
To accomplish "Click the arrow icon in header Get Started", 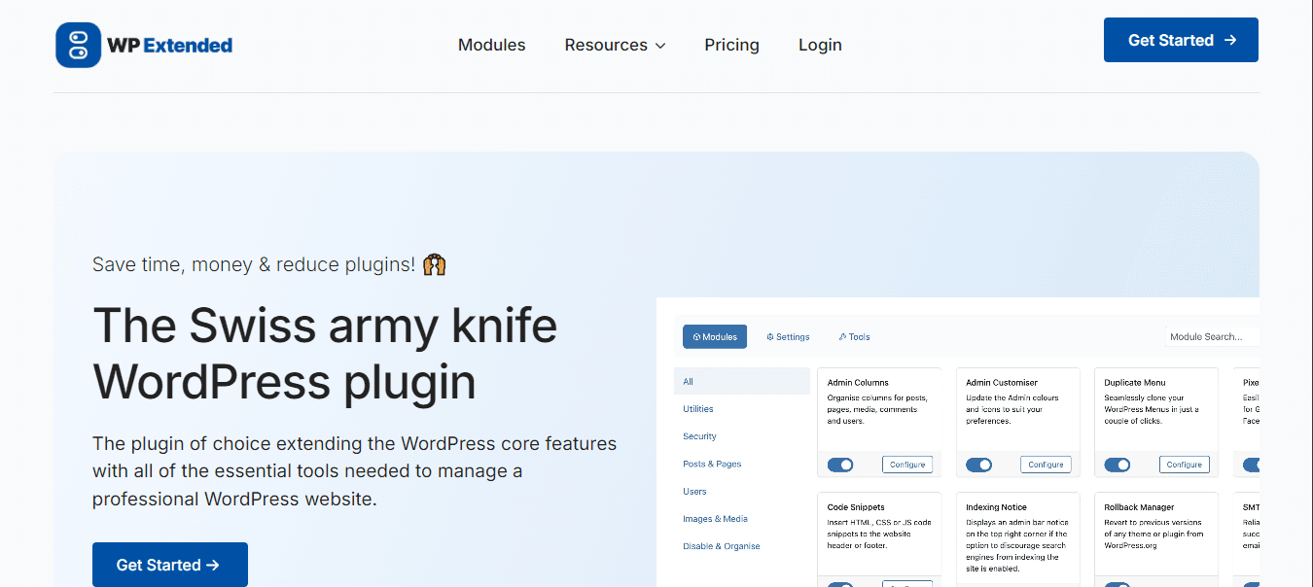I will click(x=1230, y=40).
